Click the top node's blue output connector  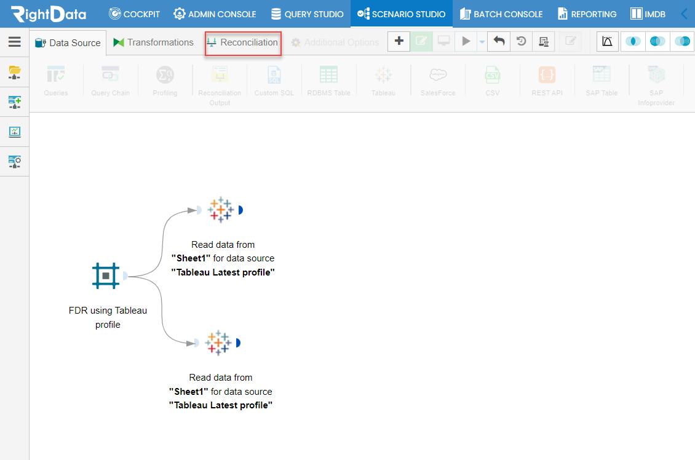(240, 210)
